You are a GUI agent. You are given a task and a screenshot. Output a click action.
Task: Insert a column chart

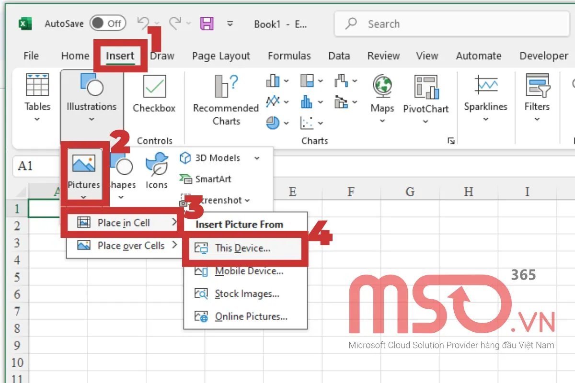pyautogui.click(x=273, y=80)
